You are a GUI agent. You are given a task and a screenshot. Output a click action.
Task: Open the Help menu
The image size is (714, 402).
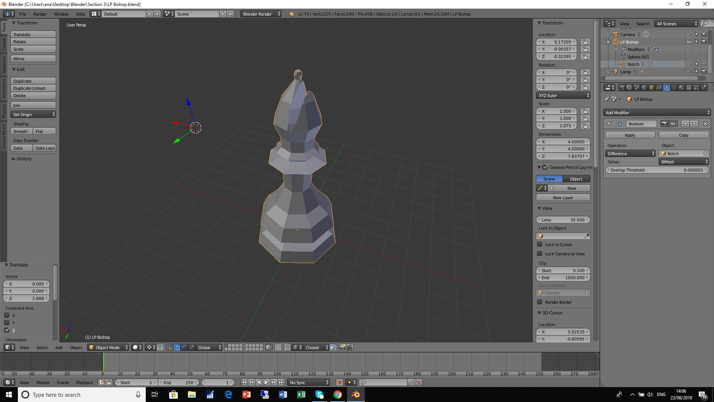pyautogui.click(x=80, y=14)
